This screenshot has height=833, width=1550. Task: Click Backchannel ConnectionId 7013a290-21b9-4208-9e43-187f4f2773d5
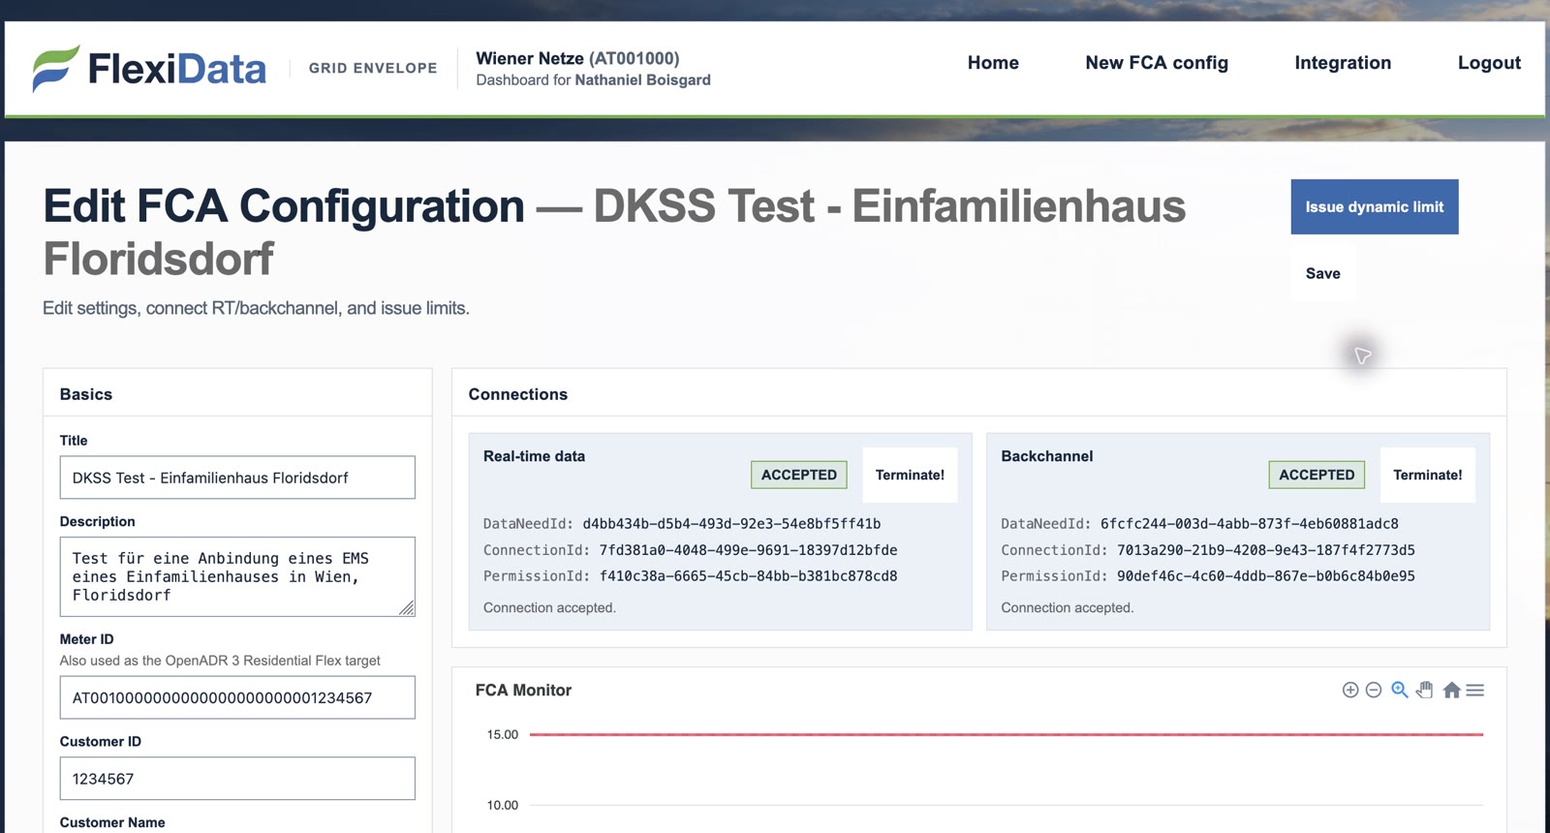[1265, 550]
